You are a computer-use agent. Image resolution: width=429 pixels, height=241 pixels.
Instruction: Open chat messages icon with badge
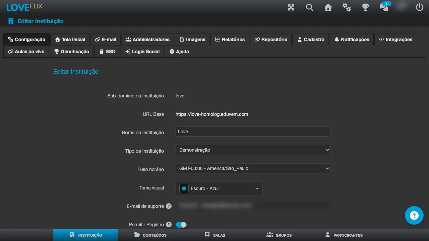(384, 7)
